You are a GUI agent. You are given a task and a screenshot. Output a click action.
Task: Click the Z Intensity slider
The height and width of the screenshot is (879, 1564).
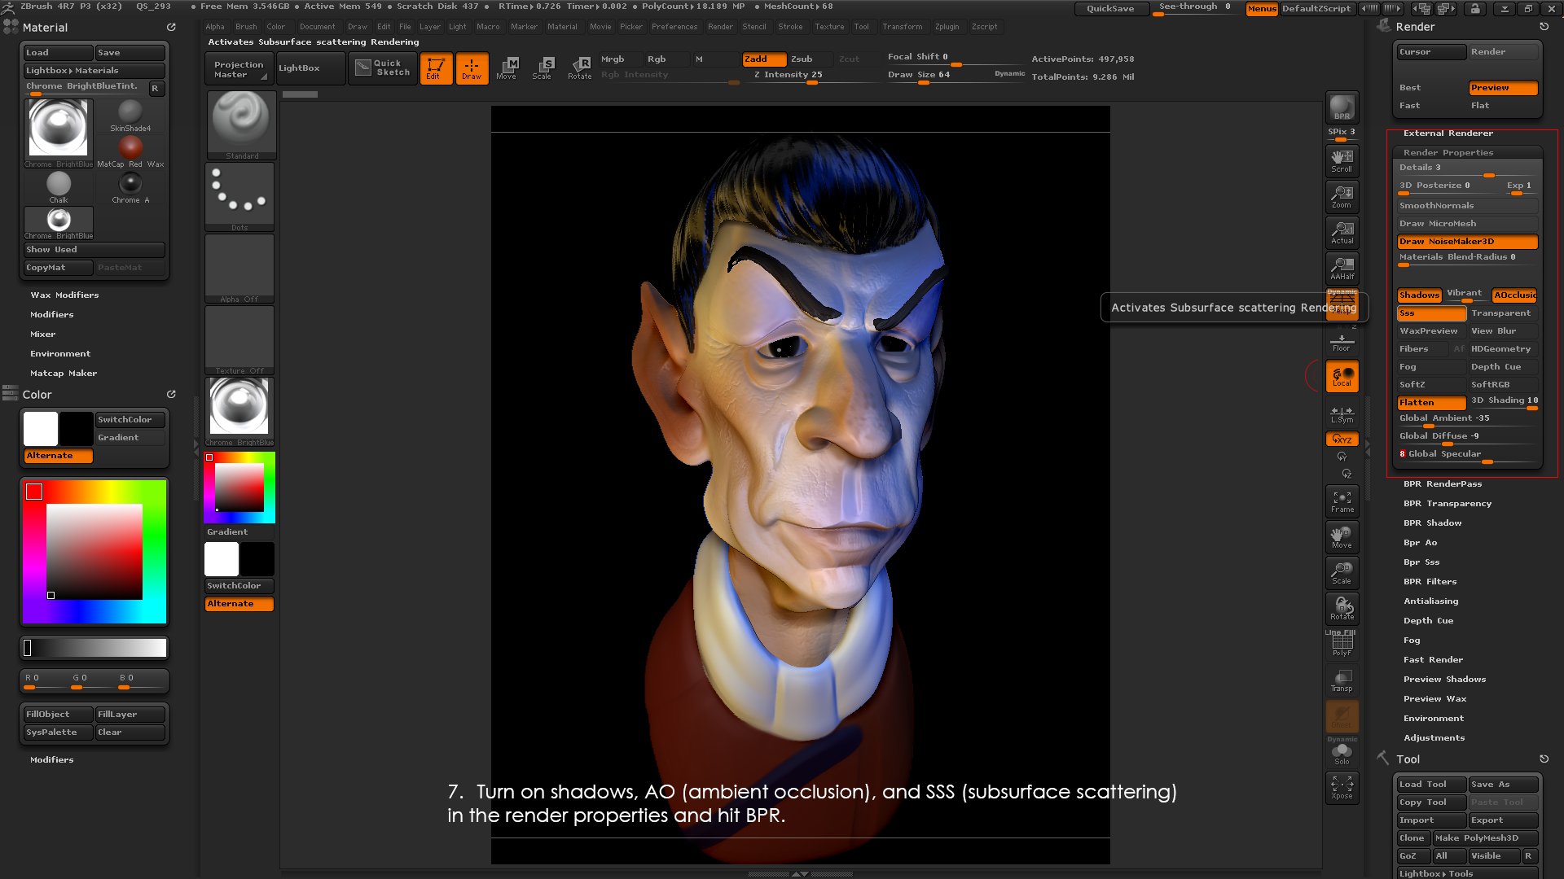[788, 75]
